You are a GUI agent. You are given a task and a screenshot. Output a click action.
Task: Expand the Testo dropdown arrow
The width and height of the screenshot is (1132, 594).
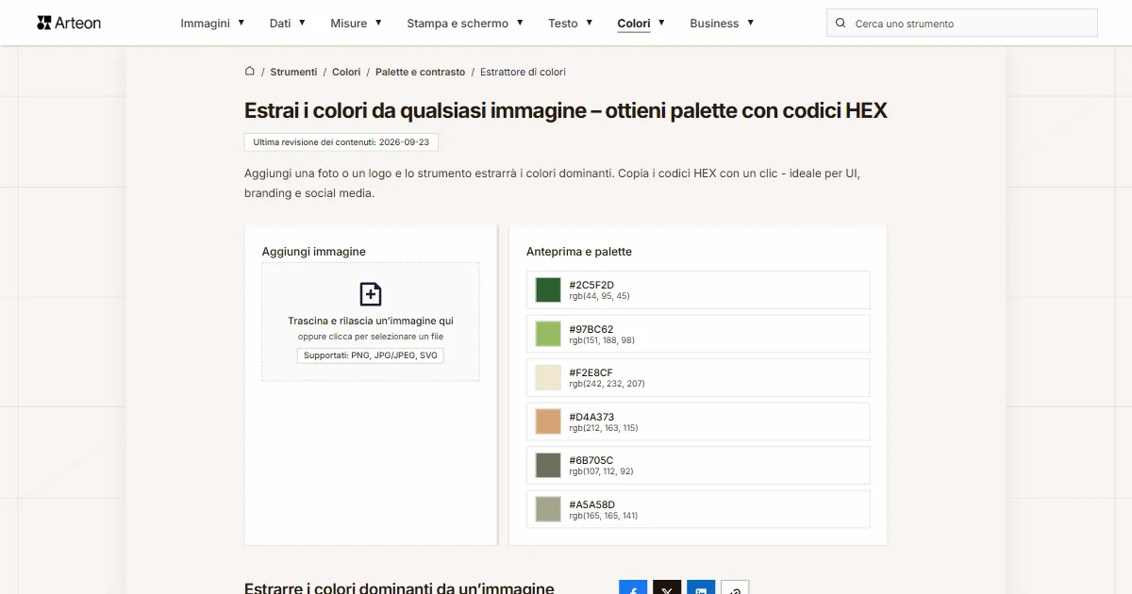pyautogui.click(x=589, y=23)
